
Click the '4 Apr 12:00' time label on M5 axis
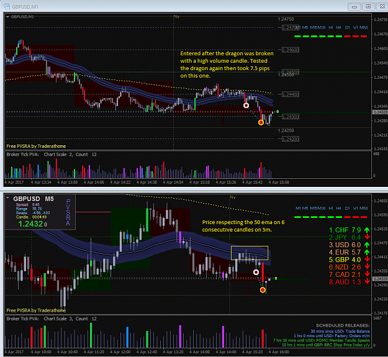tap(120, 352)
